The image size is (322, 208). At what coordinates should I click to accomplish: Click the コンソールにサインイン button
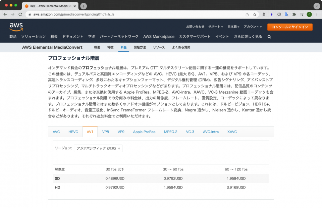[290, 27]
